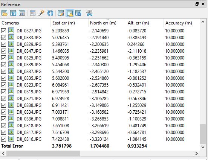Screen dimensions: 208x160
Task: Disable the DJI_0318.JPG checkbox
Action: pos(4,125)
